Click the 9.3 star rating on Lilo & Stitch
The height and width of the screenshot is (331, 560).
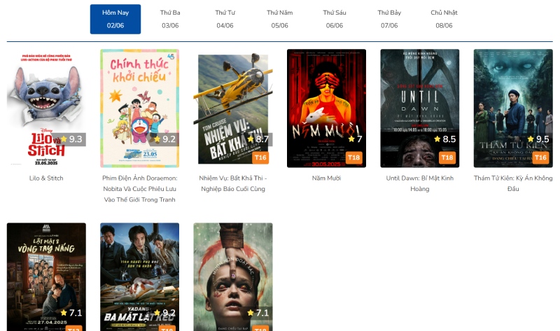point(71,139)
